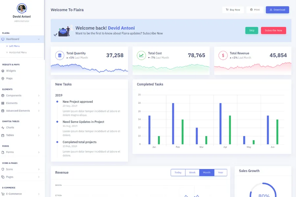This screenshot has height=197, width=296.
Task: Expand the Components submenu
Action: 39,96
